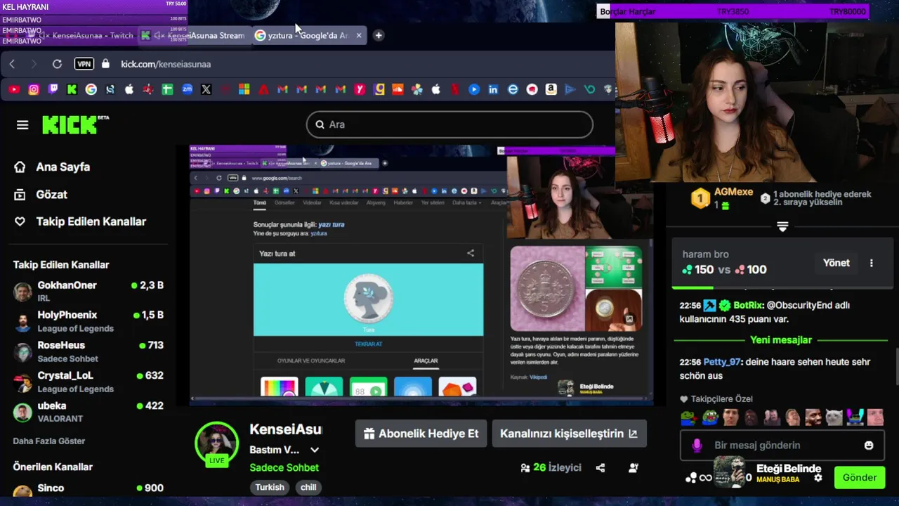899x506 pixels.
Task: Select the Turkish tag
Action: pos(270,487)
